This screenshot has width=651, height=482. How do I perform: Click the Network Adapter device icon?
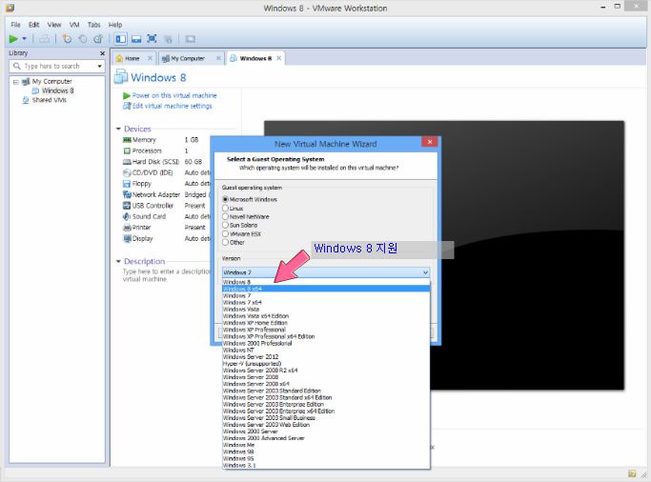[127, 194]
